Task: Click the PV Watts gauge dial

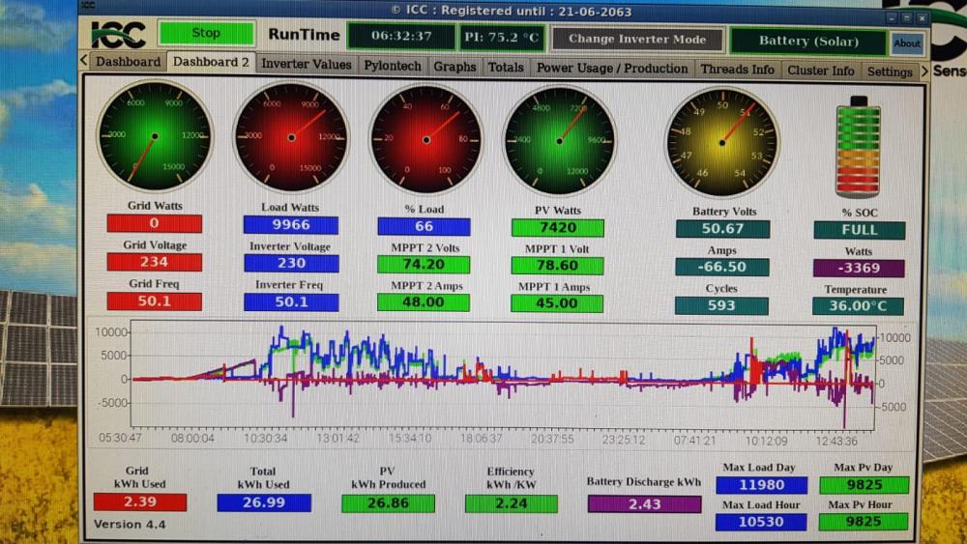Action: pyautogui.click(x=559, y=141)
